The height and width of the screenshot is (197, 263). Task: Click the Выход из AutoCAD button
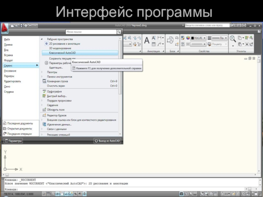[x=107, y=141]
